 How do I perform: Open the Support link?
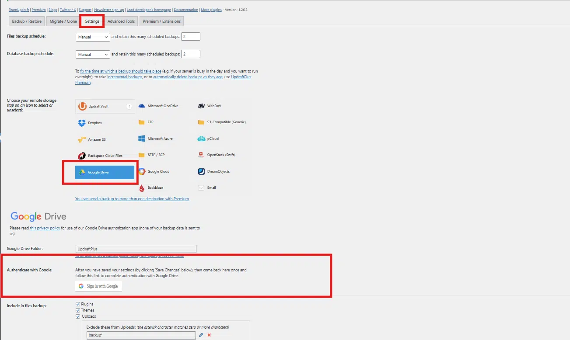(x=85, y=10)
